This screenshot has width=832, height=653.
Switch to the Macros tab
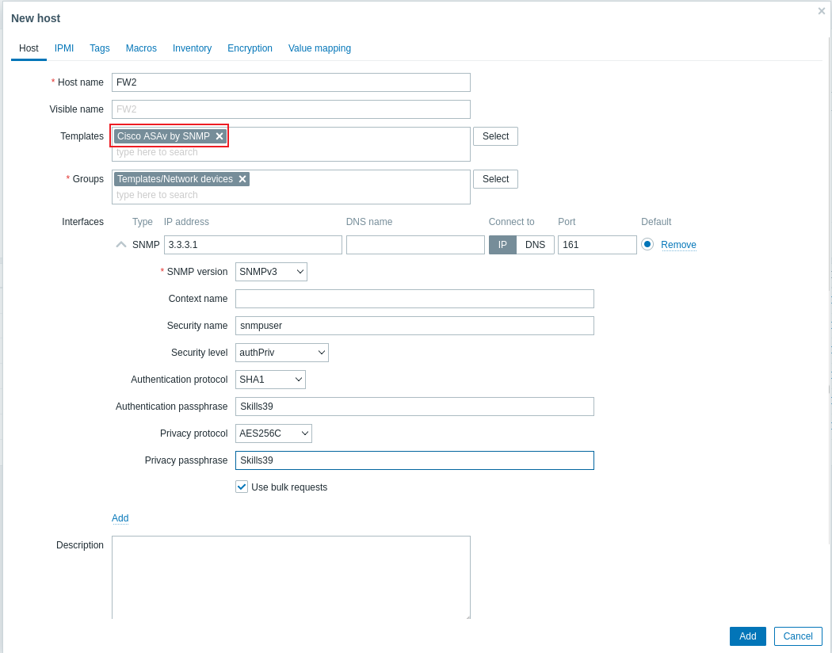tap(141, 48)
